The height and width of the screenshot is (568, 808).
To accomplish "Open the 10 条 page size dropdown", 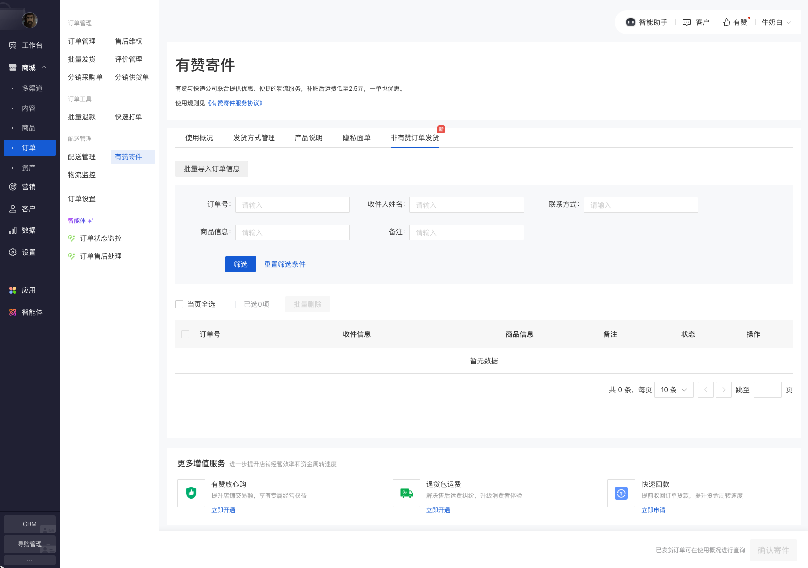I will coord(673,390).
